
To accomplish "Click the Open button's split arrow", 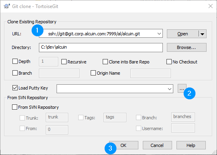I will coord(203,34).
